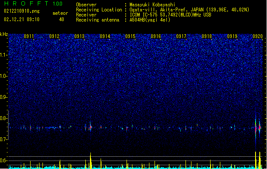The width and height of the screenshot is (267, 169).
Task: Click the 'meteor' label
Action: click(x=60, y=14)
